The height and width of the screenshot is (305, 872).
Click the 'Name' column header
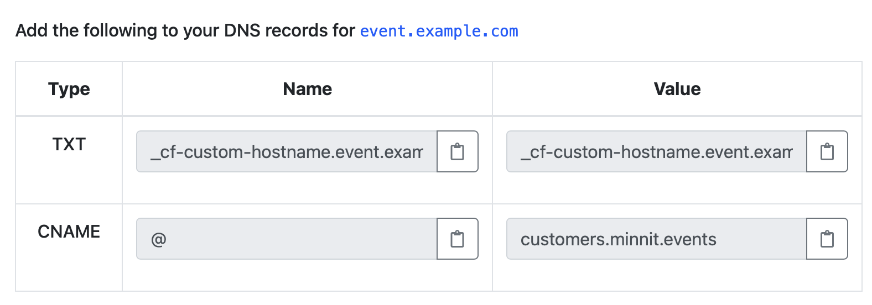coord(307,89)
